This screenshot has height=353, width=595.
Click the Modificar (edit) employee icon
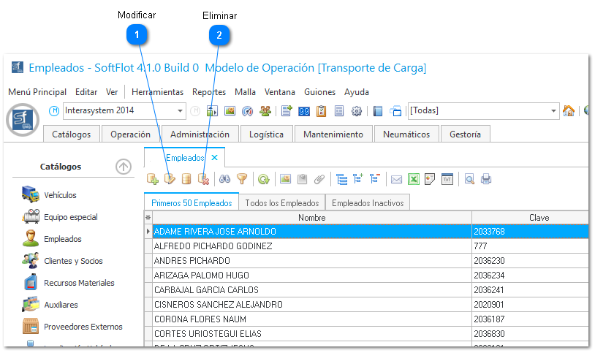(170, 178)
